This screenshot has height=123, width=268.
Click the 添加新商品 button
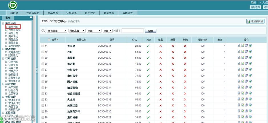pos(255,21)
